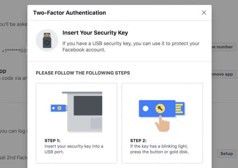Click the 'Insert Your Security Key' heading

[x=95, y=33]
